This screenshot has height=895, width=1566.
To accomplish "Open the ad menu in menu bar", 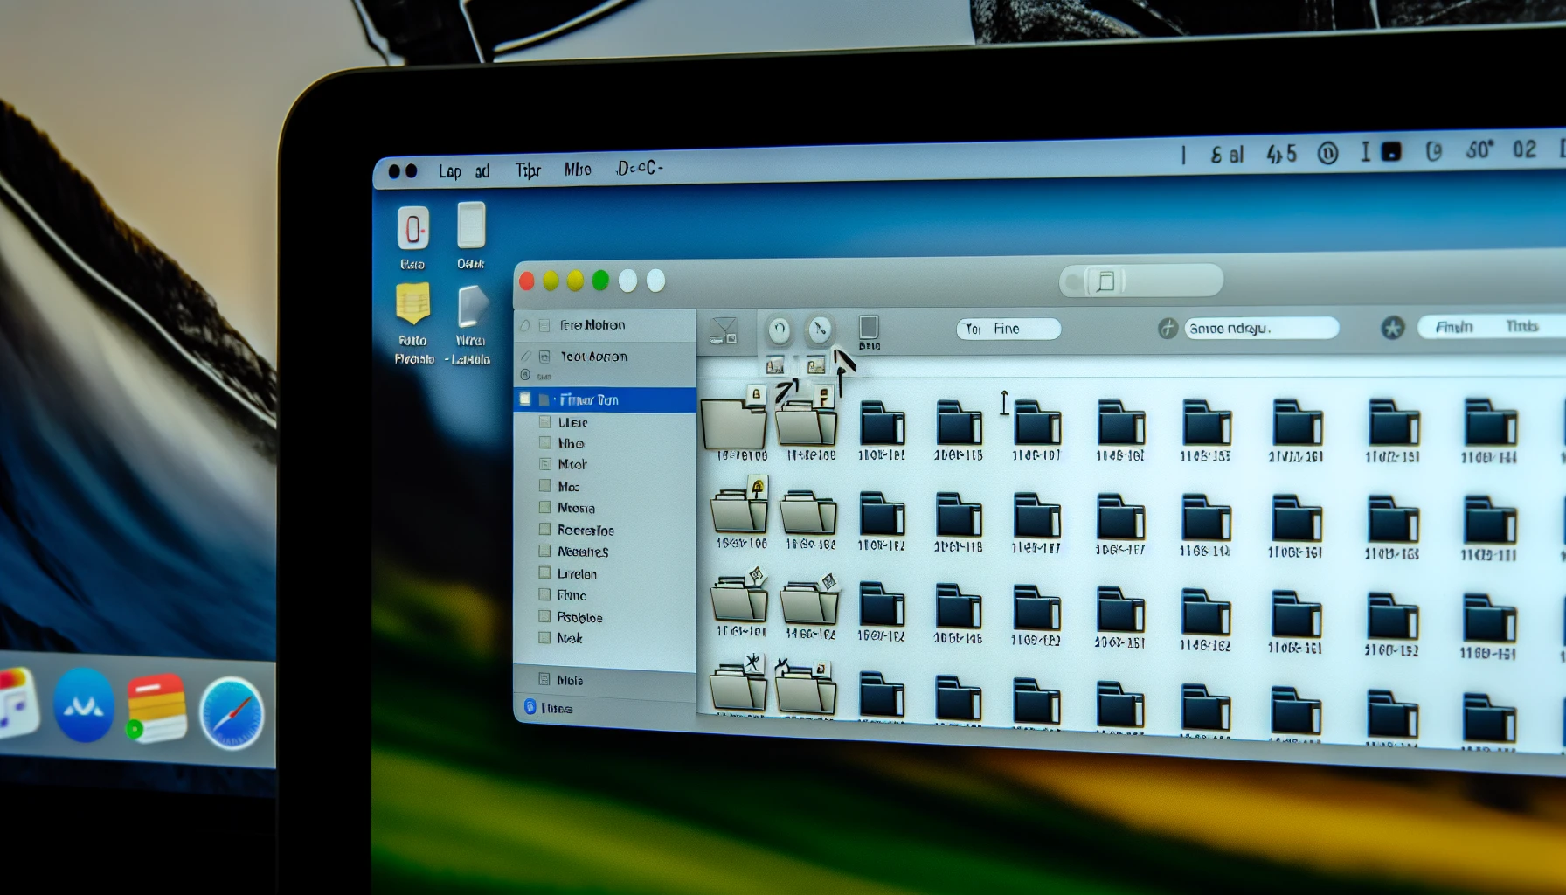I will coord(482,171).
